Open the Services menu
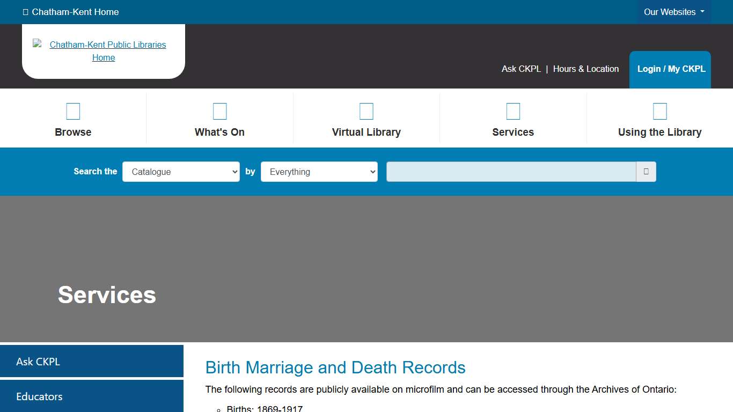The width and height of the screenshot is (733, 412). 513,132
